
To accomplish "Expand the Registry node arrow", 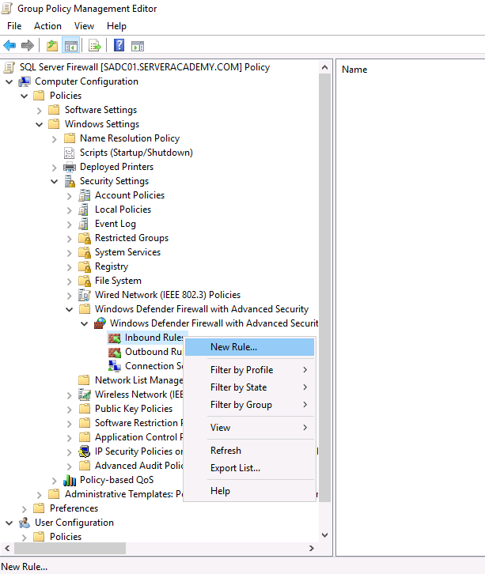I will pos(70,267).
